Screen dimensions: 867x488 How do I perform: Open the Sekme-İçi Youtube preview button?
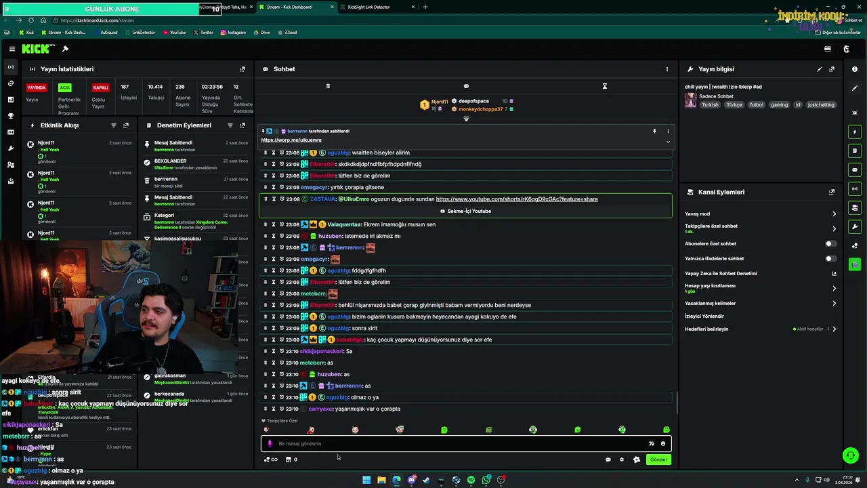pos(465,211)
